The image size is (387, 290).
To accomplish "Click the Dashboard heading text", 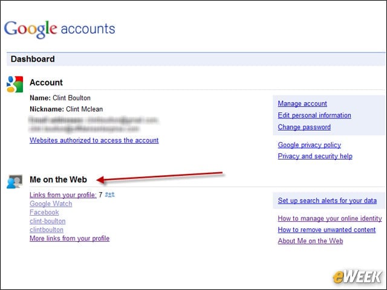I will click(x=33, y=59).
